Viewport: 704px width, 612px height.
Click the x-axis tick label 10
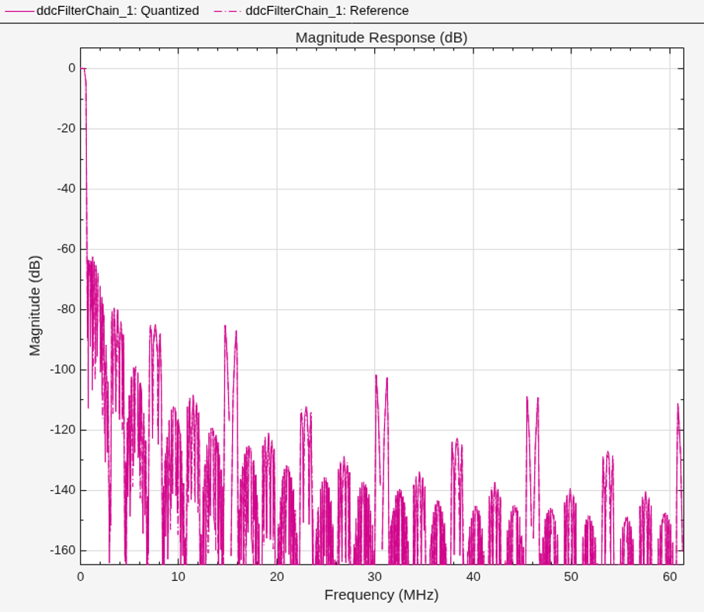179,576
